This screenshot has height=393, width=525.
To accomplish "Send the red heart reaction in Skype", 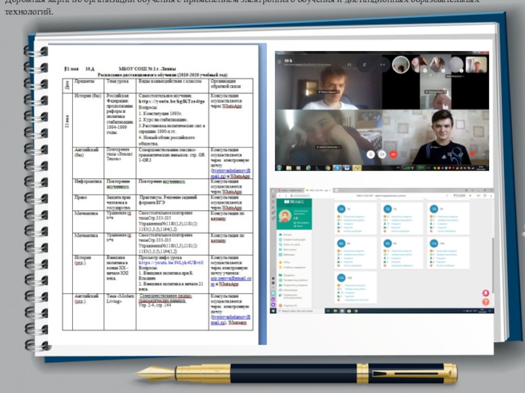I will pyautogui.click(x=472, y=155).
